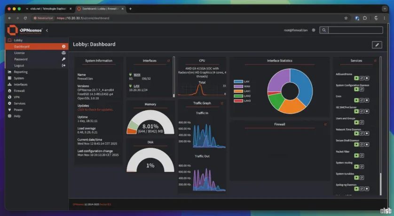Viewport: 394px width, 216px height.
Task: Open a new browser tab
Action: click(x=130, y=9)
